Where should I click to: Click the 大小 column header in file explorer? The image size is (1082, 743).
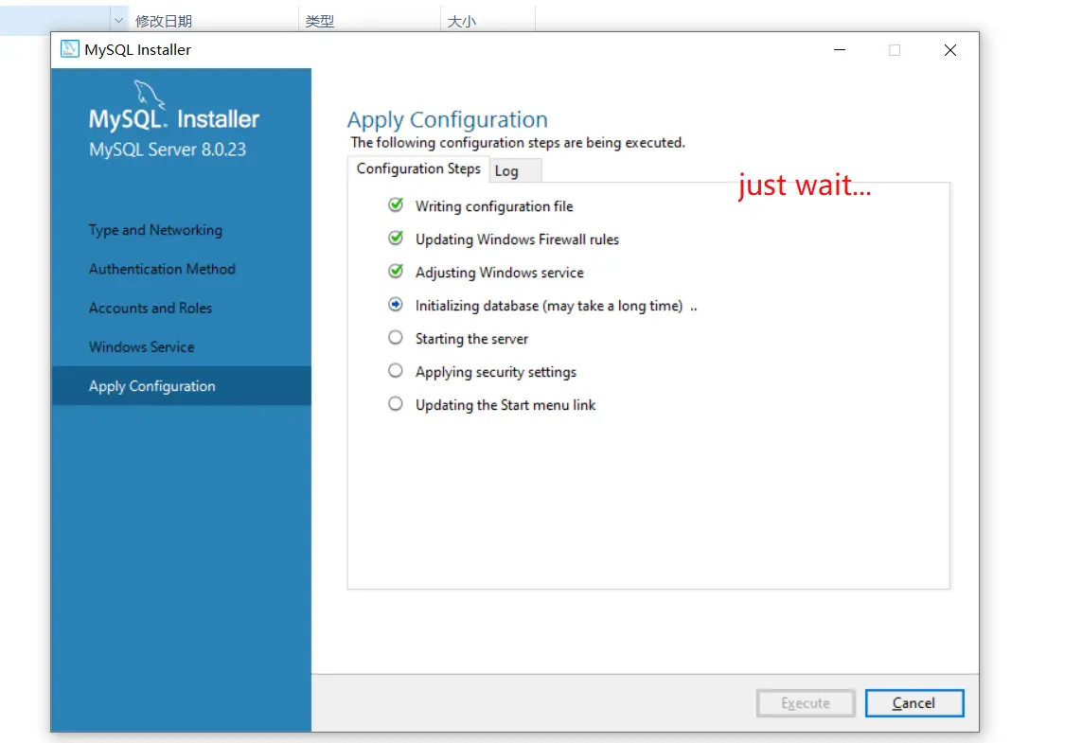point(462,22)
